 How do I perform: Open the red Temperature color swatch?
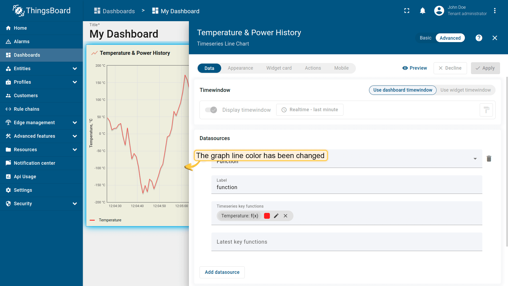tap(267, 216)
